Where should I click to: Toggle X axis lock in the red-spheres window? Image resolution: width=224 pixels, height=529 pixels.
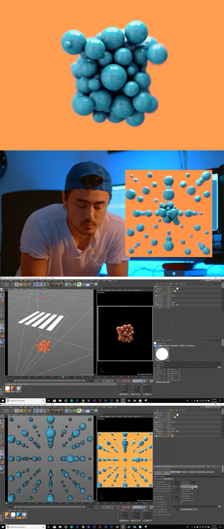[35, 284]
